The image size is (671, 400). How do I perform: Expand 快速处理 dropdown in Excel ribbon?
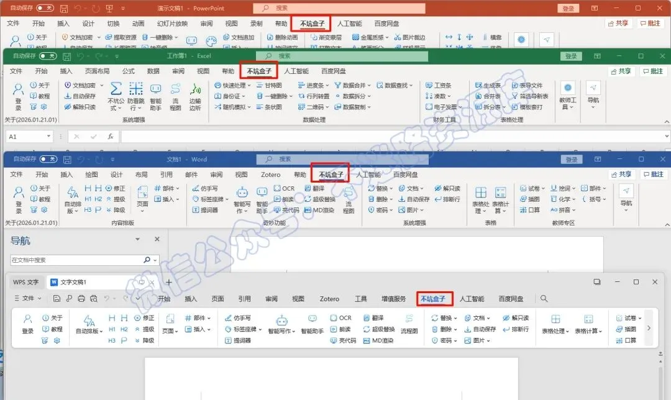tap(249, 85)
